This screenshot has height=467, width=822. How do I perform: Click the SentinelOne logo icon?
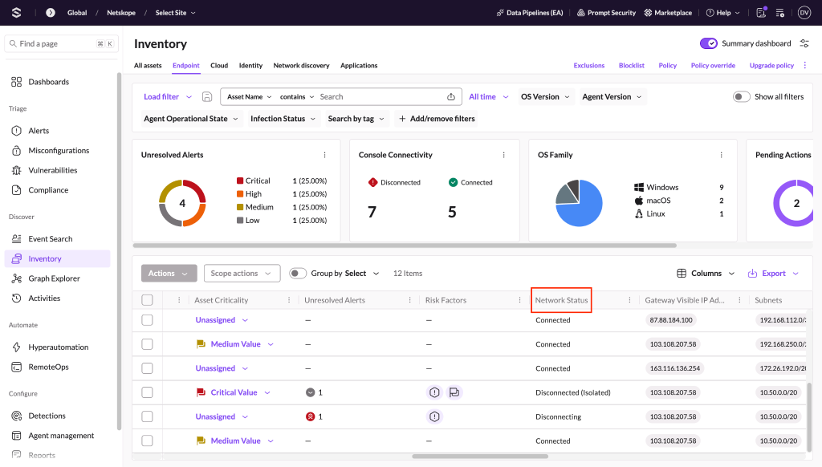coord(16,13)
